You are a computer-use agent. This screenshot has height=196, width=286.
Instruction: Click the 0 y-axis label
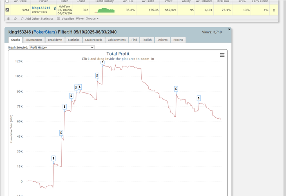point(22,181)
